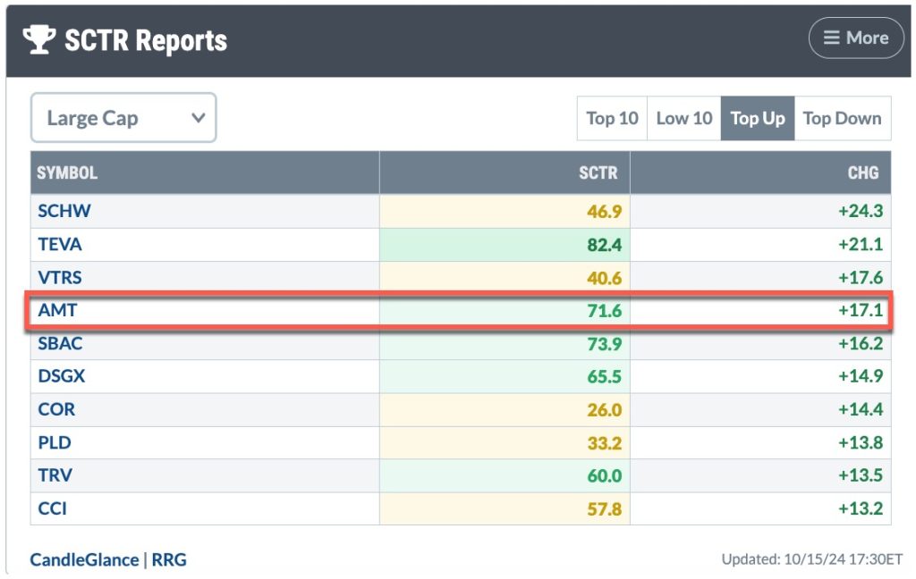Sort by the SCTR column header
The height and width of the screenshot is (579, 916).
pyautogui.click(x=598, y=172)
